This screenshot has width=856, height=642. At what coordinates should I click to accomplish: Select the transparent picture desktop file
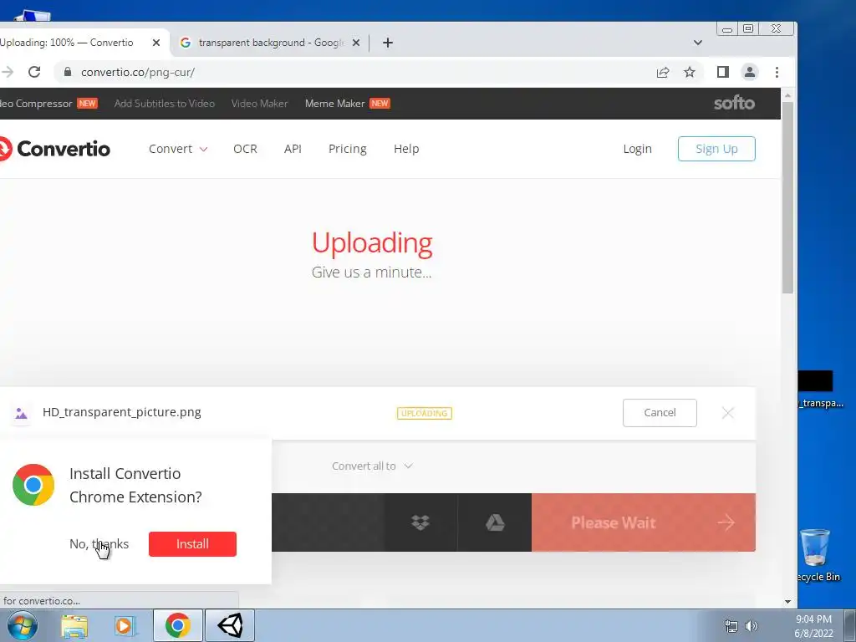pyautogui.click(x=820, y=390)
